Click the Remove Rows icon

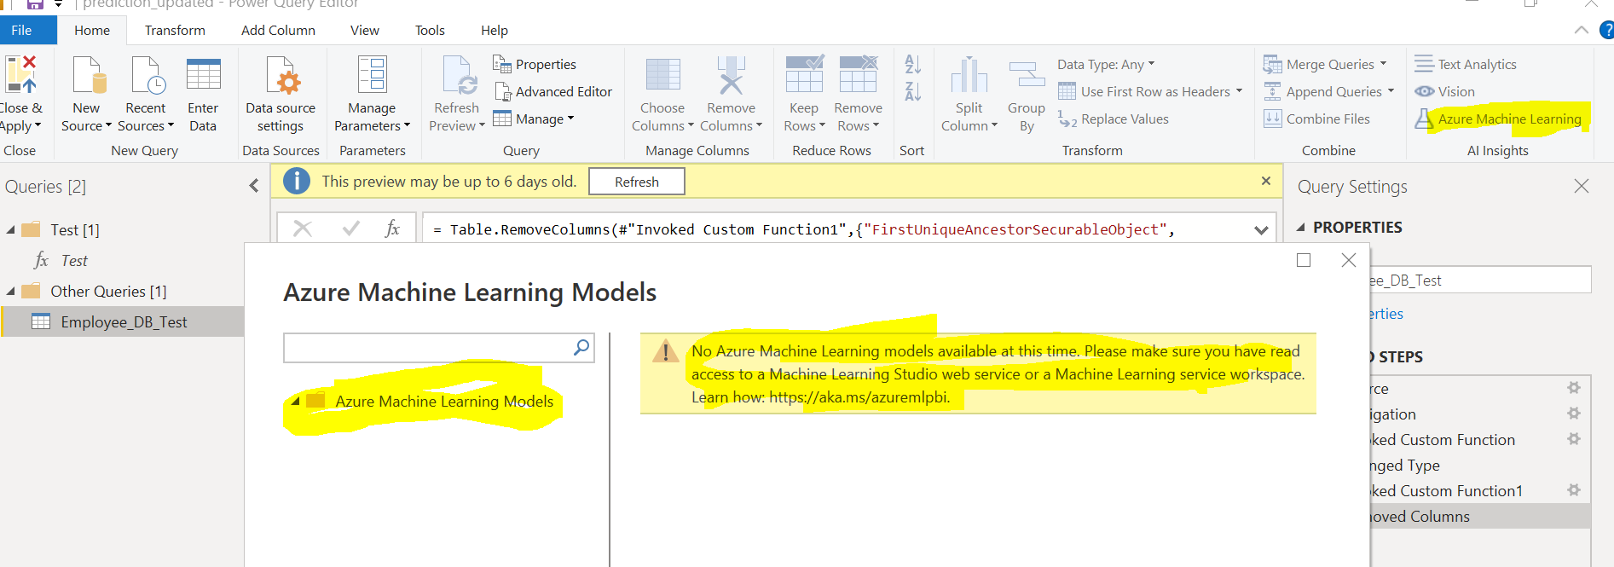[859, 75]
